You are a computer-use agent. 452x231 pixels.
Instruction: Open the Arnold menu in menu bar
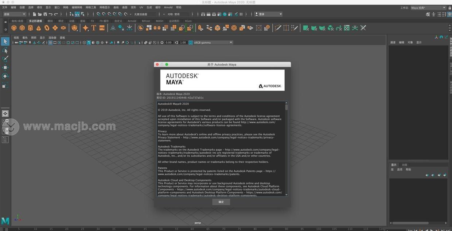pos(168,7)
